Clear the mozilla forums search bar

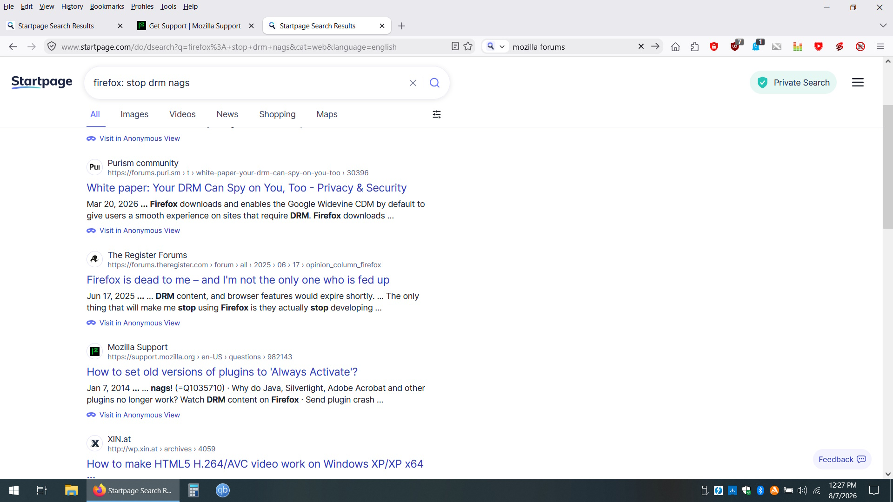pyautogui.click(x=641, y=46)
